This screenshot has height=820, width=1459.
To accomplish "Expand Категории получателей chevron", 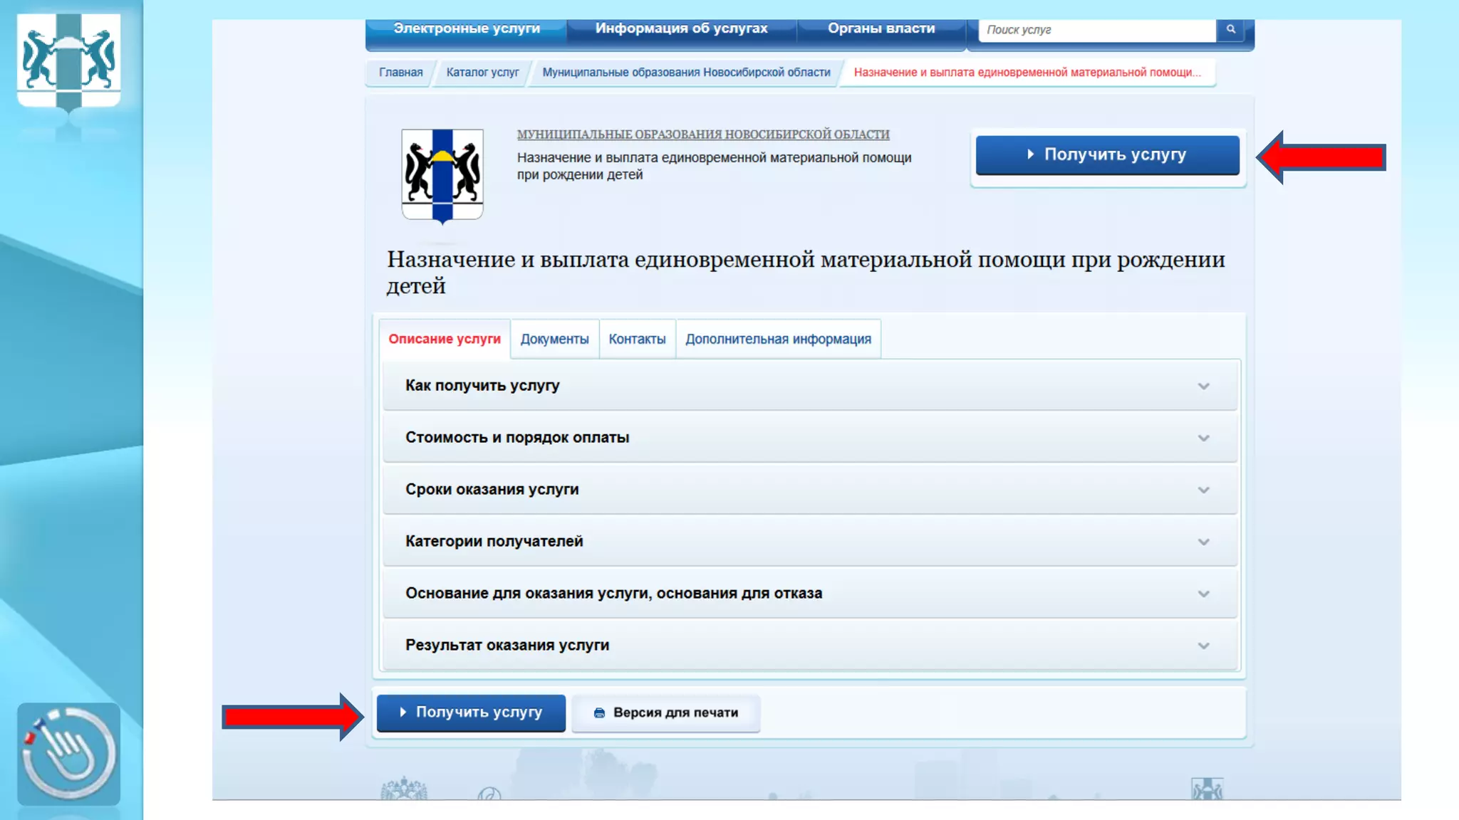I will tap(1203, 542).
